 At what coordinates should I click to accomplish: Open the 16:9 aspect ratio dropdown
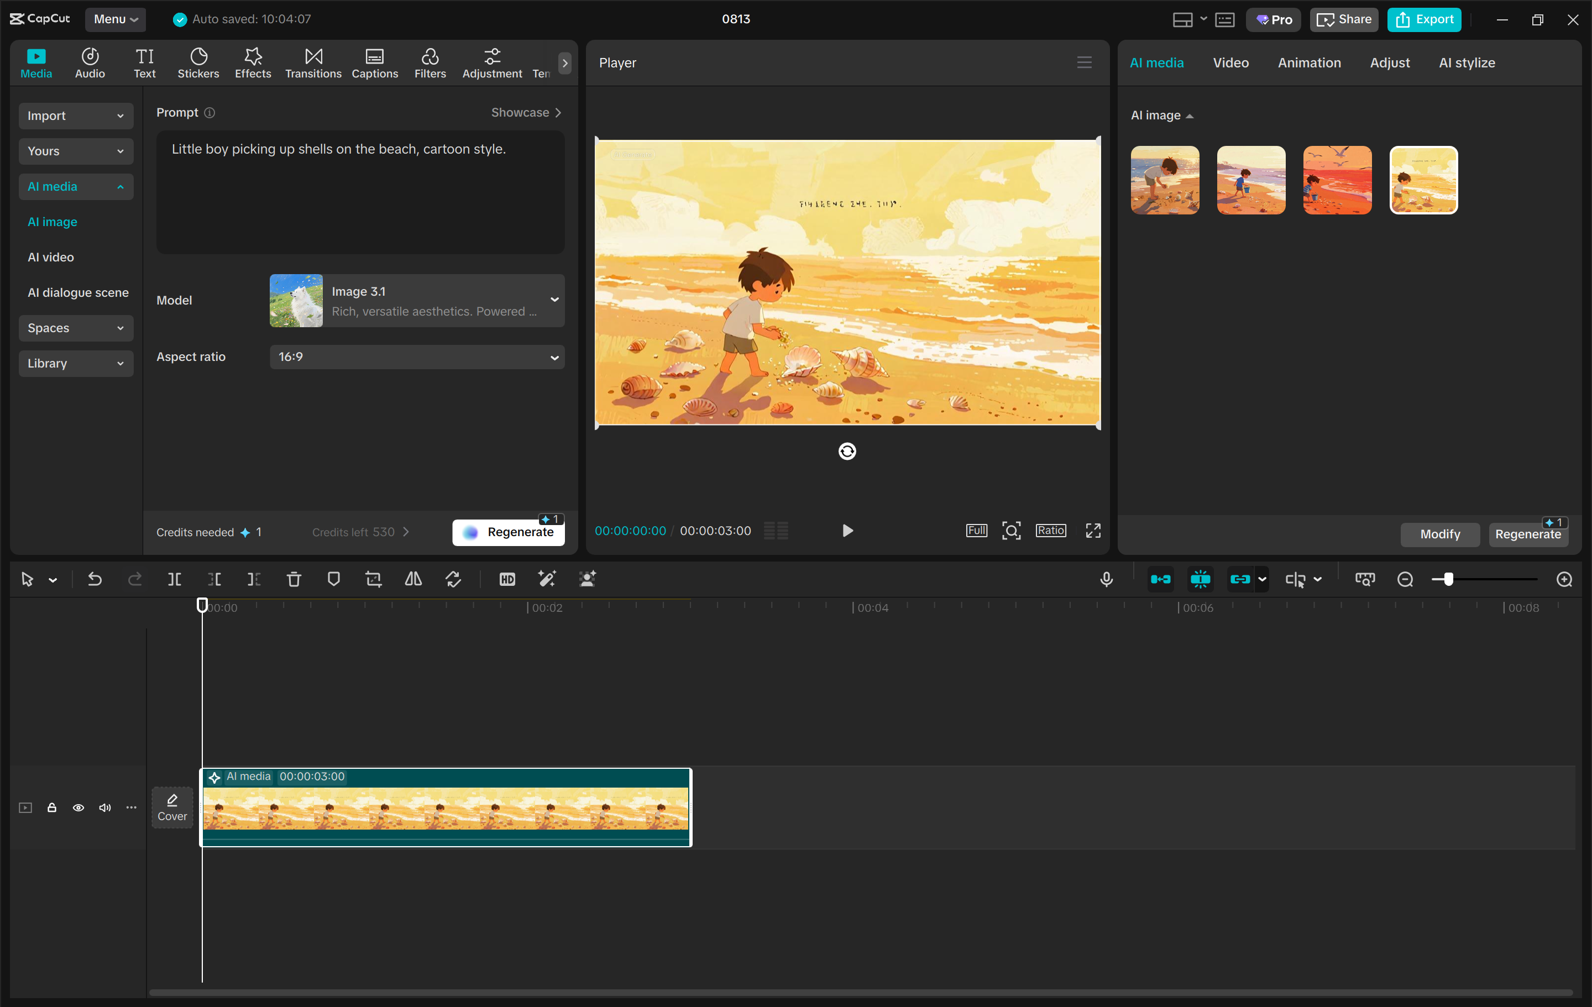[x=417, y=357]
